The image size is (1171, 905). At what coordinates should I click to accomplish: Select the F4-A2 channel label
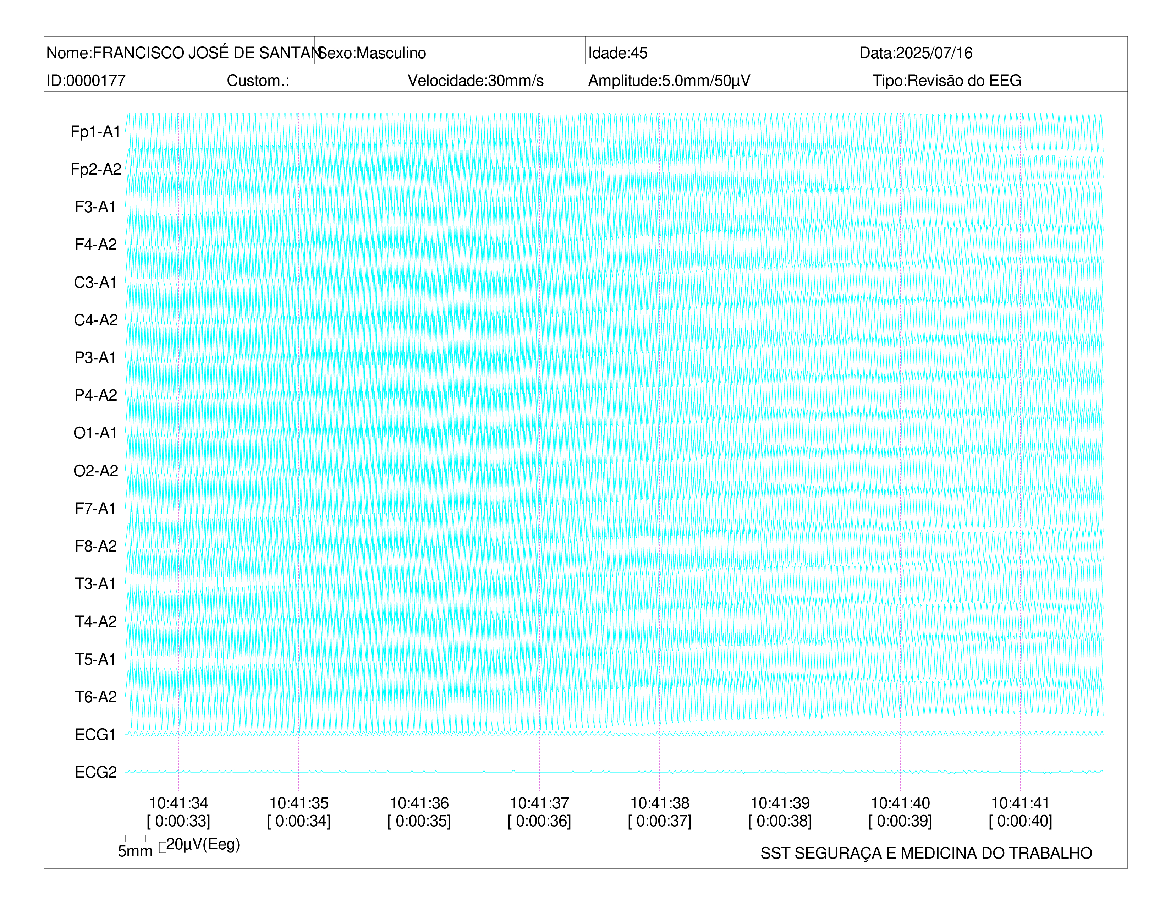(x=96, y=245)
